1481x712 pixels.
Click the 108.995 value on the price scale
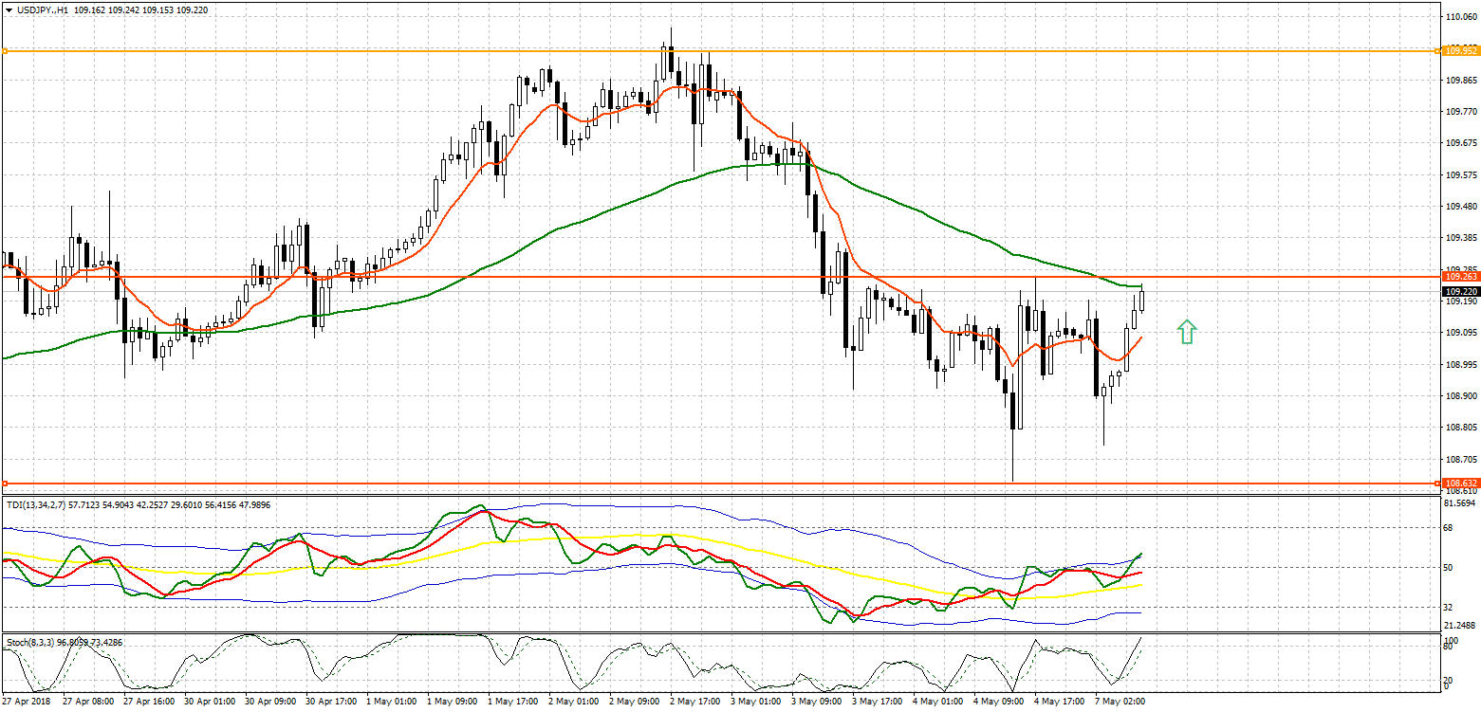click(x=1460, y=365)
